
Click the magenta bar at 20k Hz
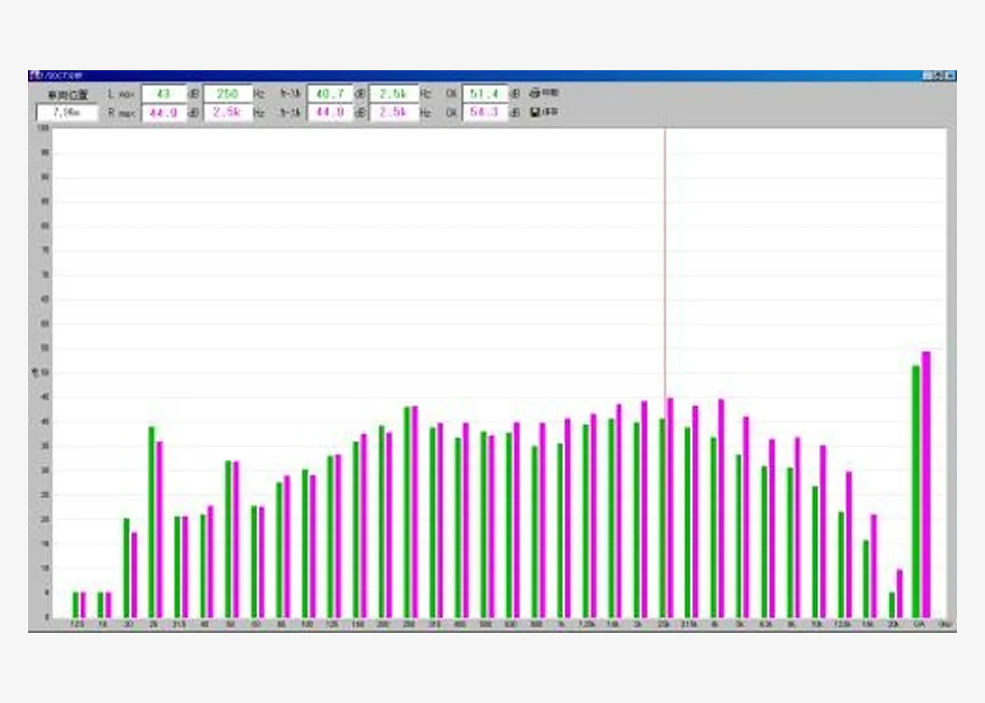coord(899,593)
